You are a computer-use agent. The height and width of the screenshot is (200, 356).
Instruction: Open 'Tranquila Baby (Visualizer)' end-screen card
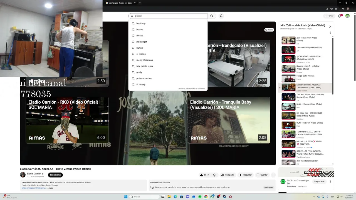(x=229, y=120)
